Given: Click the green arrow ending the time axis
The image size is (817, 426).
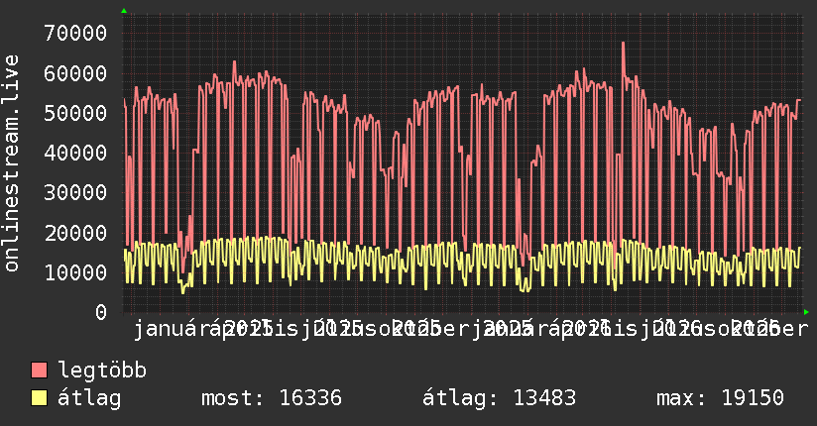Looking at the screenshot, I should (x=806, y=312).
